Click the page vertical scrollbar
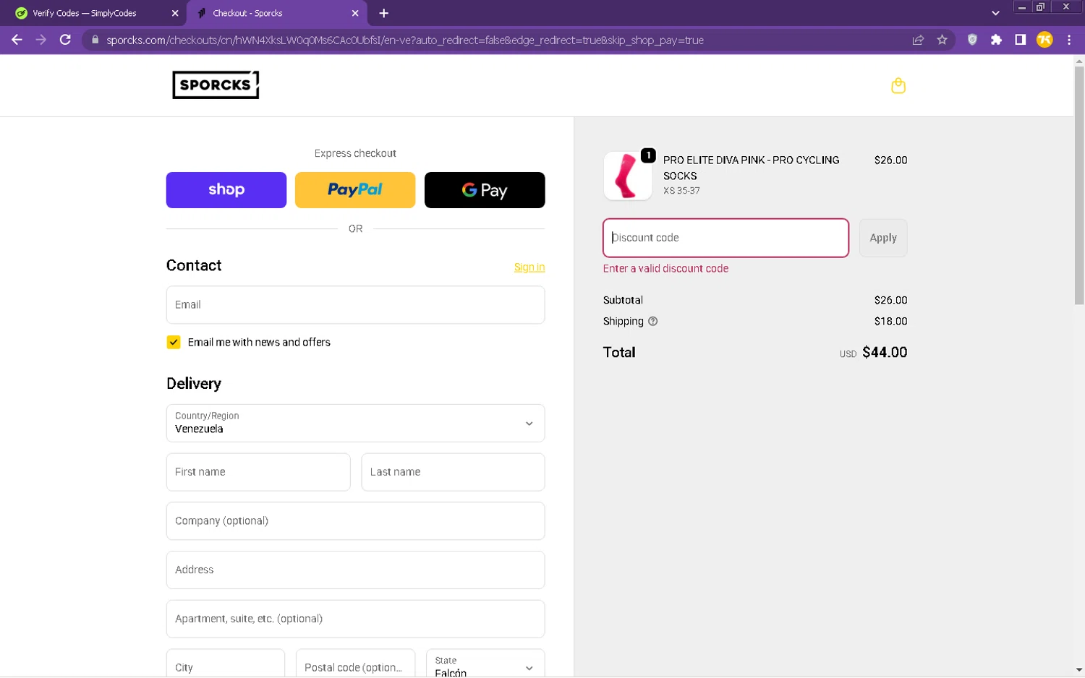Screen dimensions: 1085x678 pos(1078,186)
